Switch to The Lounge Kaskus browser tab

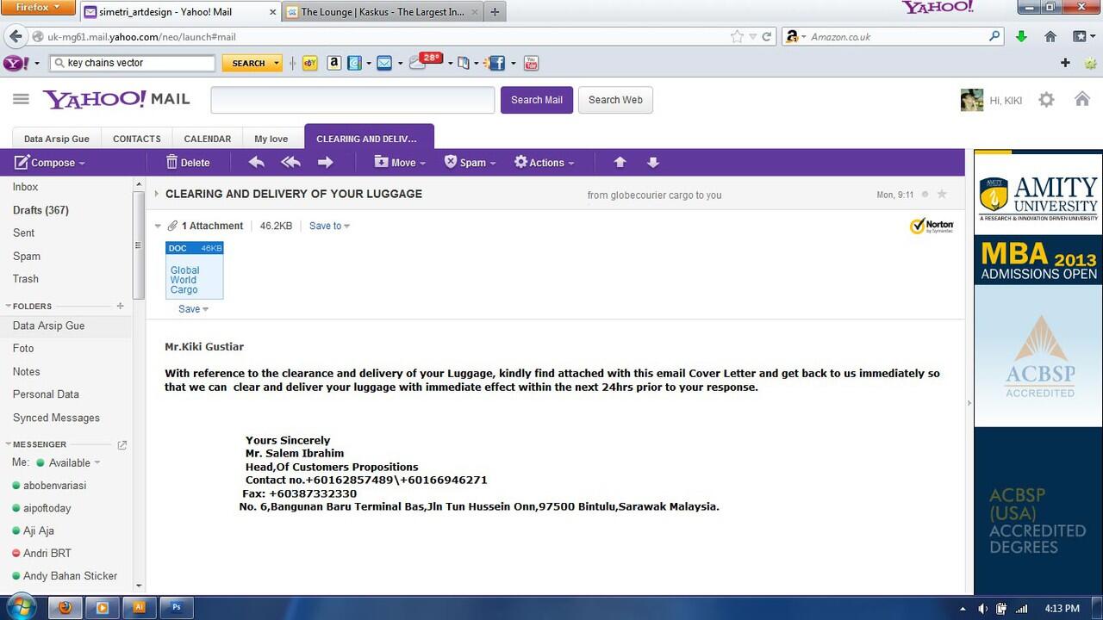[382, 12]
